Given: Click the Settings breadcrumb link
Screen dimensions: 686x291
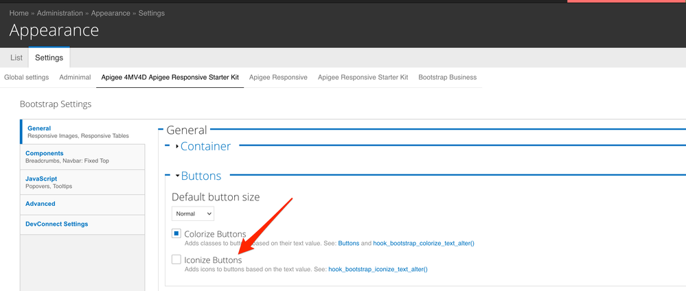Looking at the screenshot, I should 151,13.
